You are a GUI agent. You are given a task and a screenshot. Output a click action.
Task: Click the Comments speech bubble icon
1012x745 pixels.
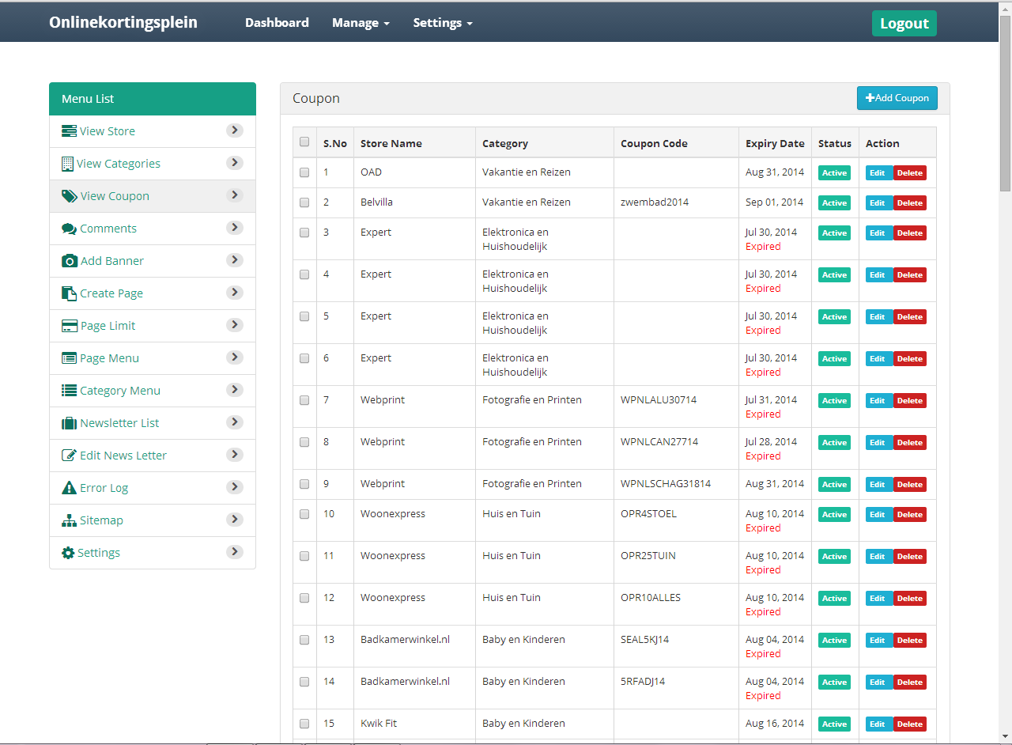[69, 229]
